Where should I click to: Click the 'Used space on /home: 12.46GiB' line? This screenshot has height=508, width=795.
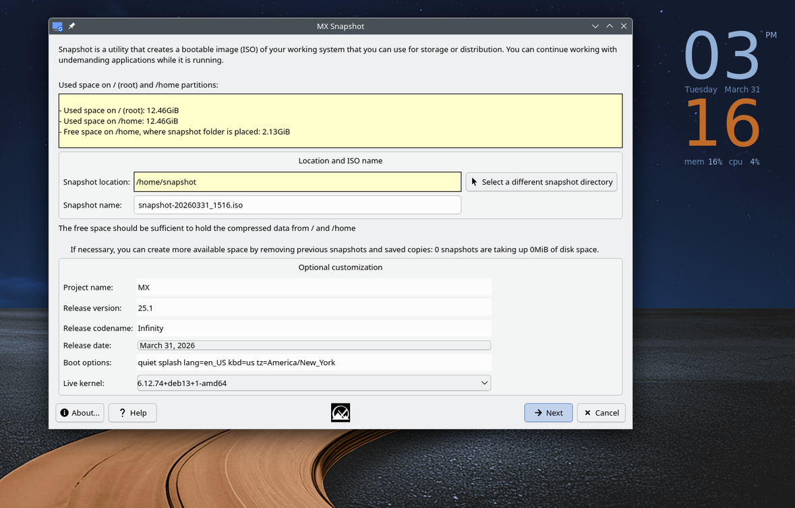118,121
